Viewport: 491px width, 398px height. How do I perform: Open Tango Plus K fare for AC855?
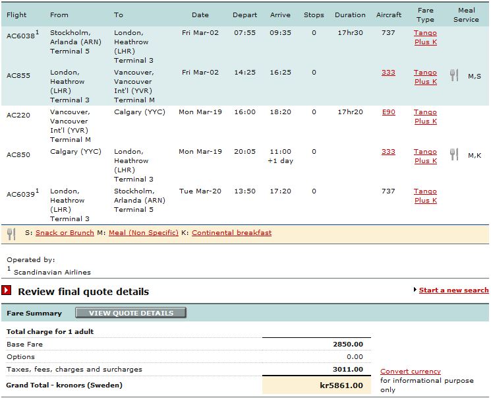425,77
